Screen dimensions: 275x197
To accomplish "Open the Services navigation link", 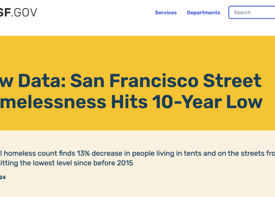I will click(x=166, y=12).
